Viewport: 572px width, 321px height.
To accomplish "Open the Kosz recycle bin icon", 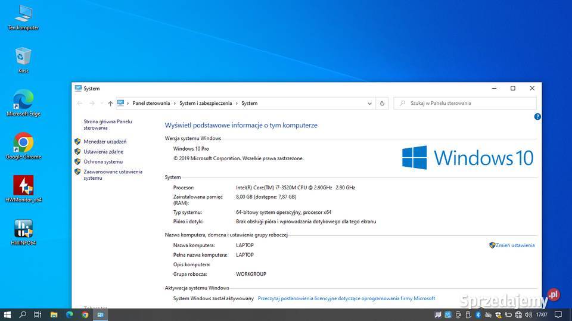I will [23, 60].
